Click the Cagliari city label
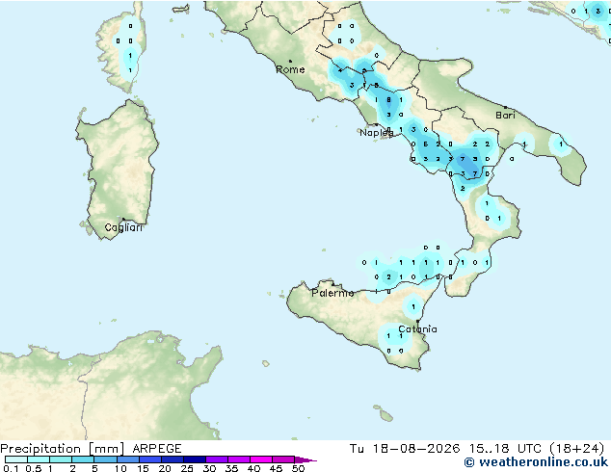 coord(123,227)
